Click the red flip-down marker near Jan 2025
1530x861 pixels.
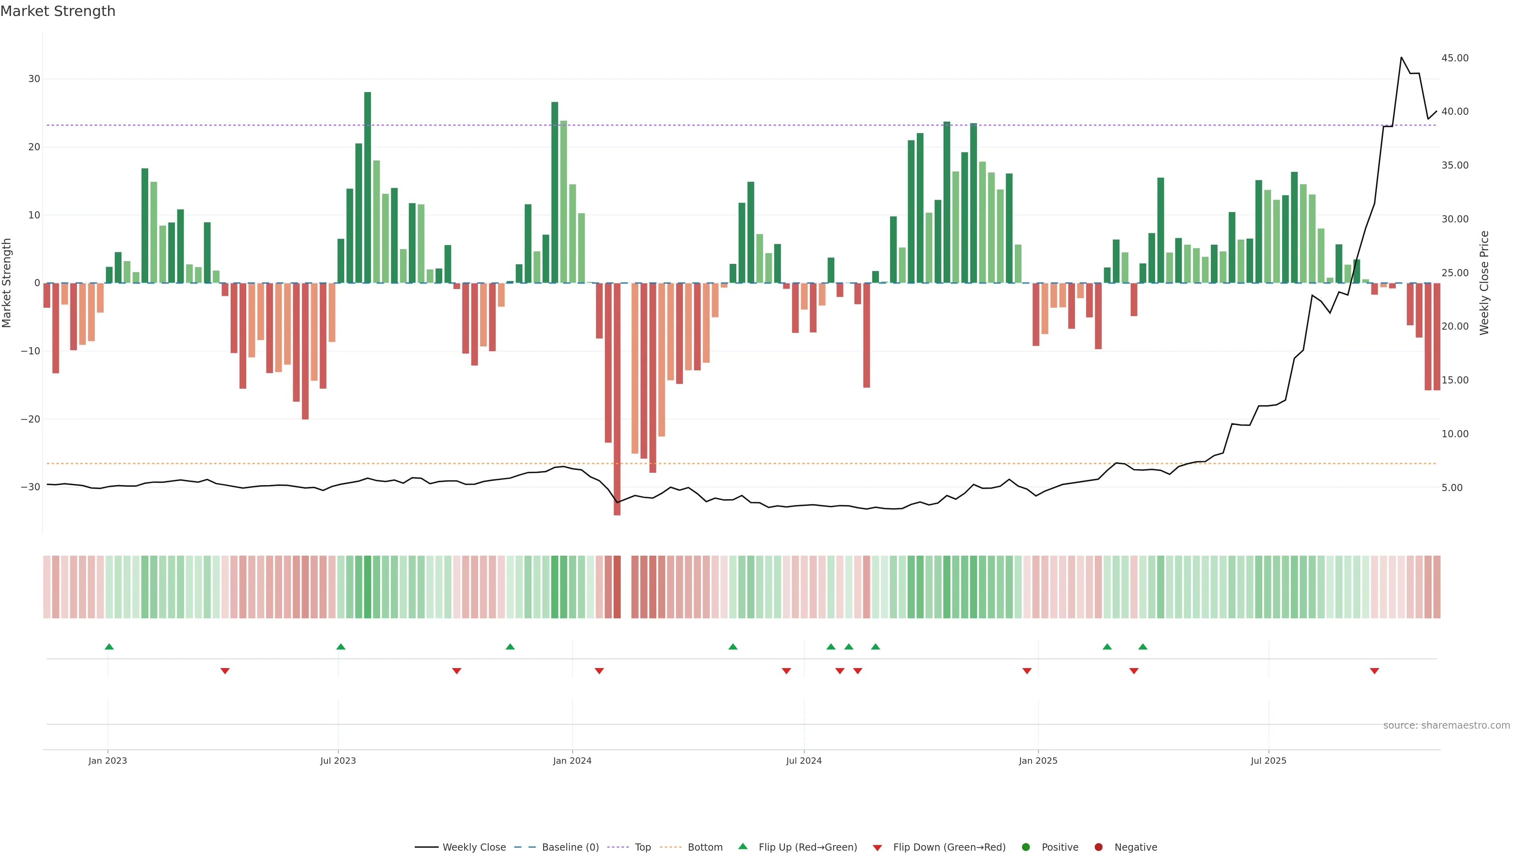tap(1027, 671)
